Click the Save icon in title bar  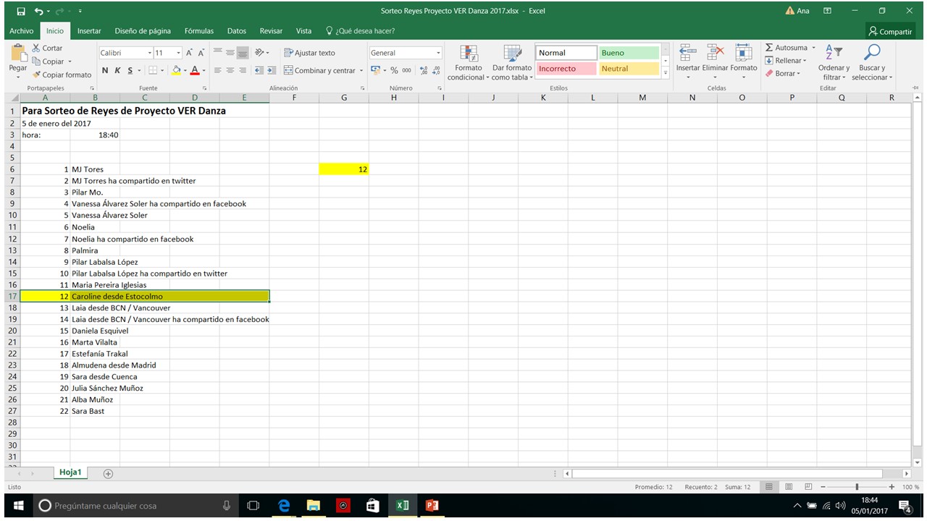(x=21, y=11)
